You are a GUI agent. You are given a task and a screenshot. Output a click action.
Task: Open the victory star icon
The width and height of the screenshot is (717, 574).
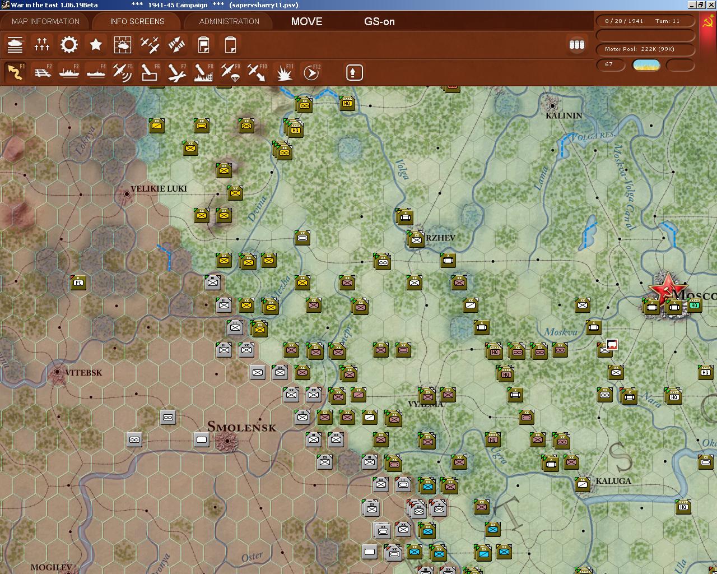pos(96,45)
